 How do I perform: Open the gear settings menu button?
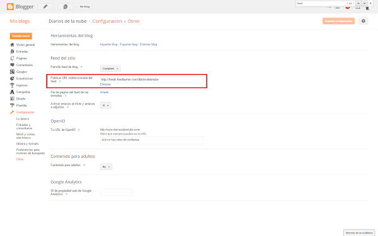(364, 21)
